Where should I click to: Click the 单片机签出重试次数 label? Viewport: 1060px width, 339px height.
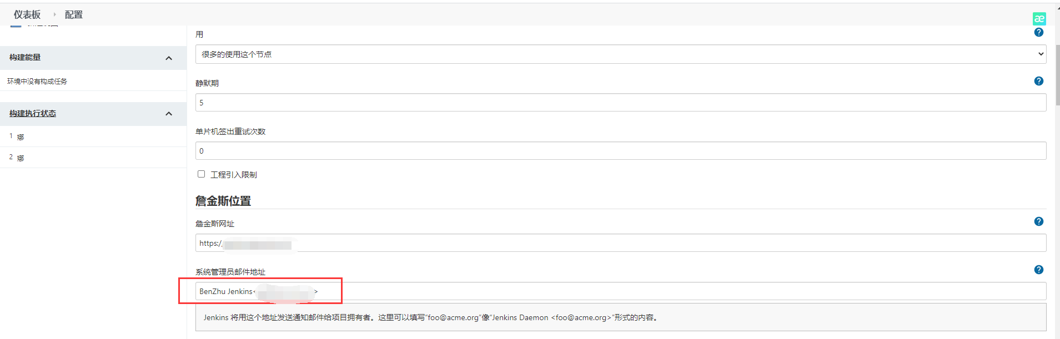(x=230, y=131)
